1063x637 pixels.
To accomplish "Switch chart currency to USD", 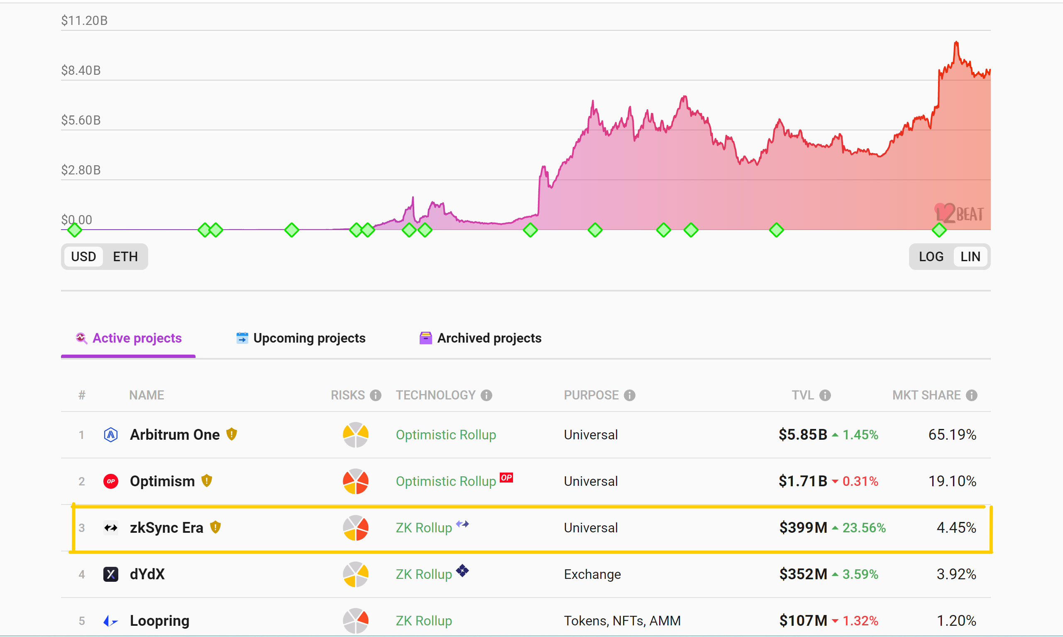I will click(x=84, y=257).
